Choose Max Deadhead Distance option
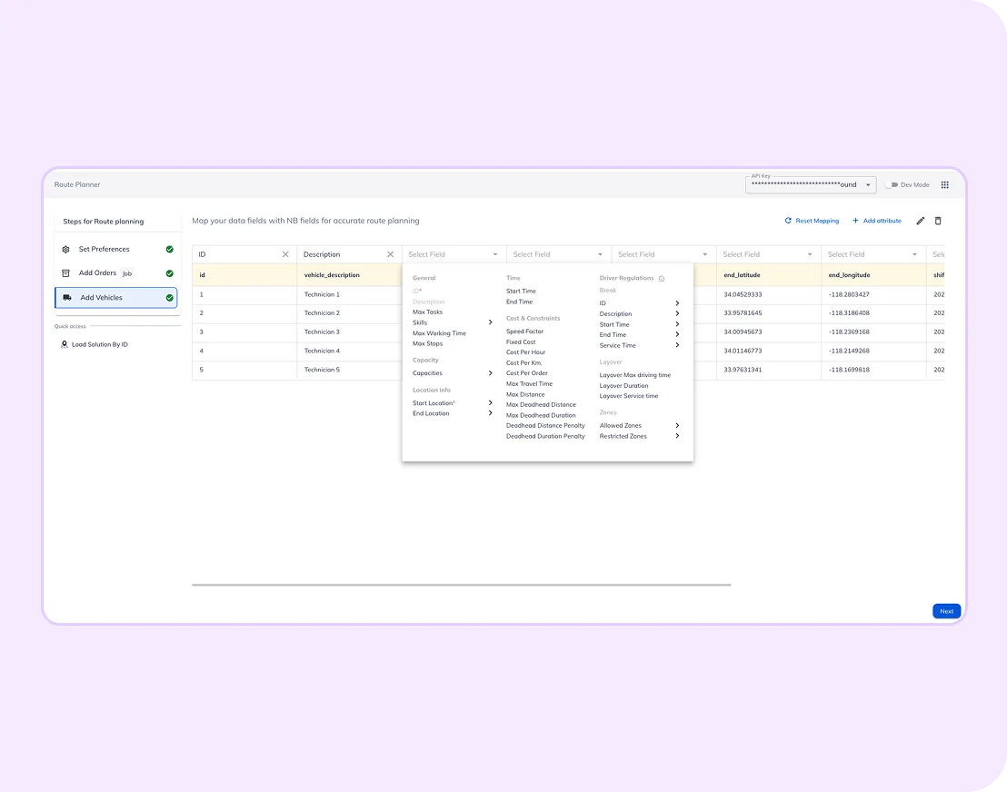The image size is (1007, 792). pyautogui.click(x=541, y=405)
